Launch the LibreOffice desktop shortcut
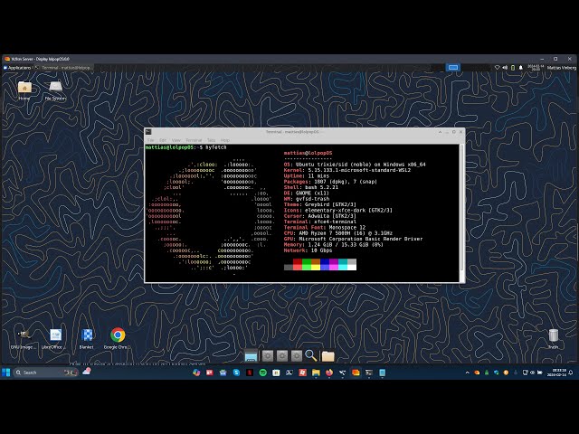Image resolution: width=579 pixels, height=434 pixels. point(55,338)
